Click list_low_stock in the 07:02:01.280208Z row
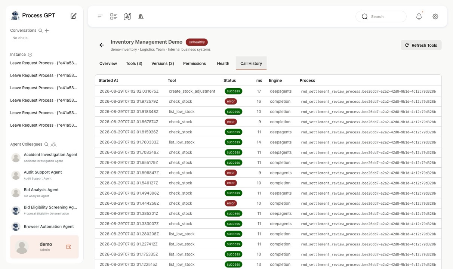 coord(182,234)
